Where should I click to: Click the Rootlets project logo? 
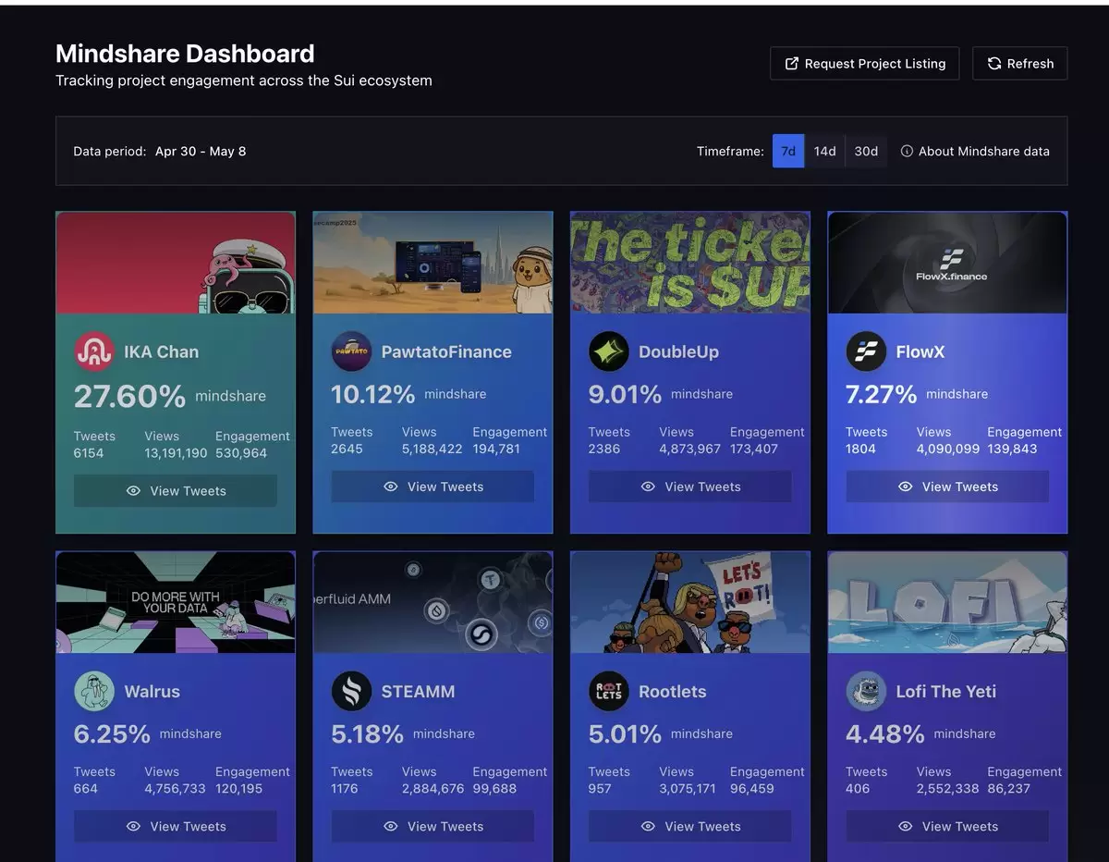tap(609, 691)
